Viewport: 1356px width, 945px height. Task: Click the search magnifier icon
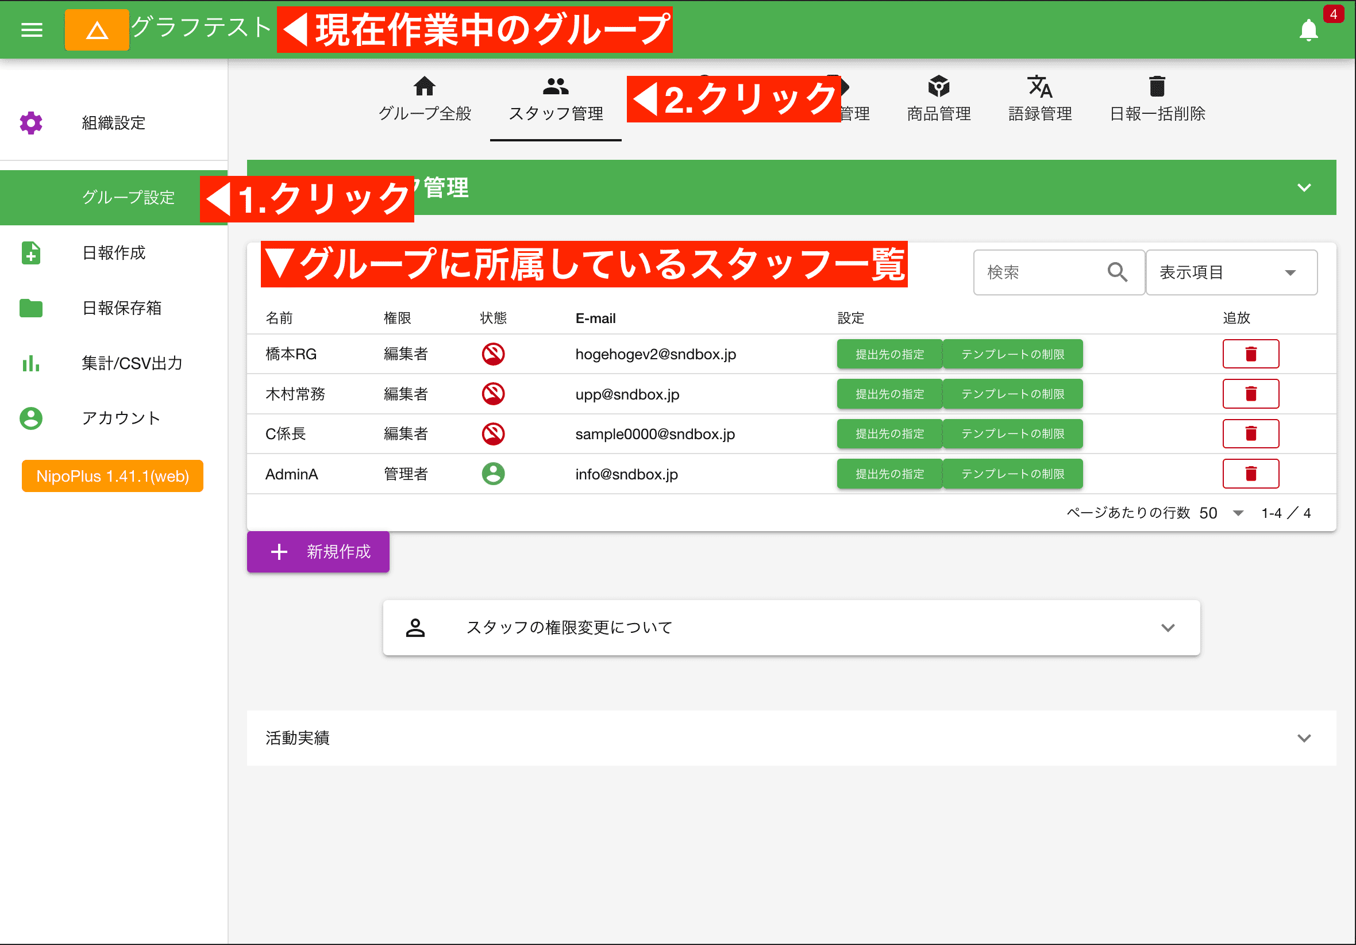pyautogui.click(x=1118, y=272)
